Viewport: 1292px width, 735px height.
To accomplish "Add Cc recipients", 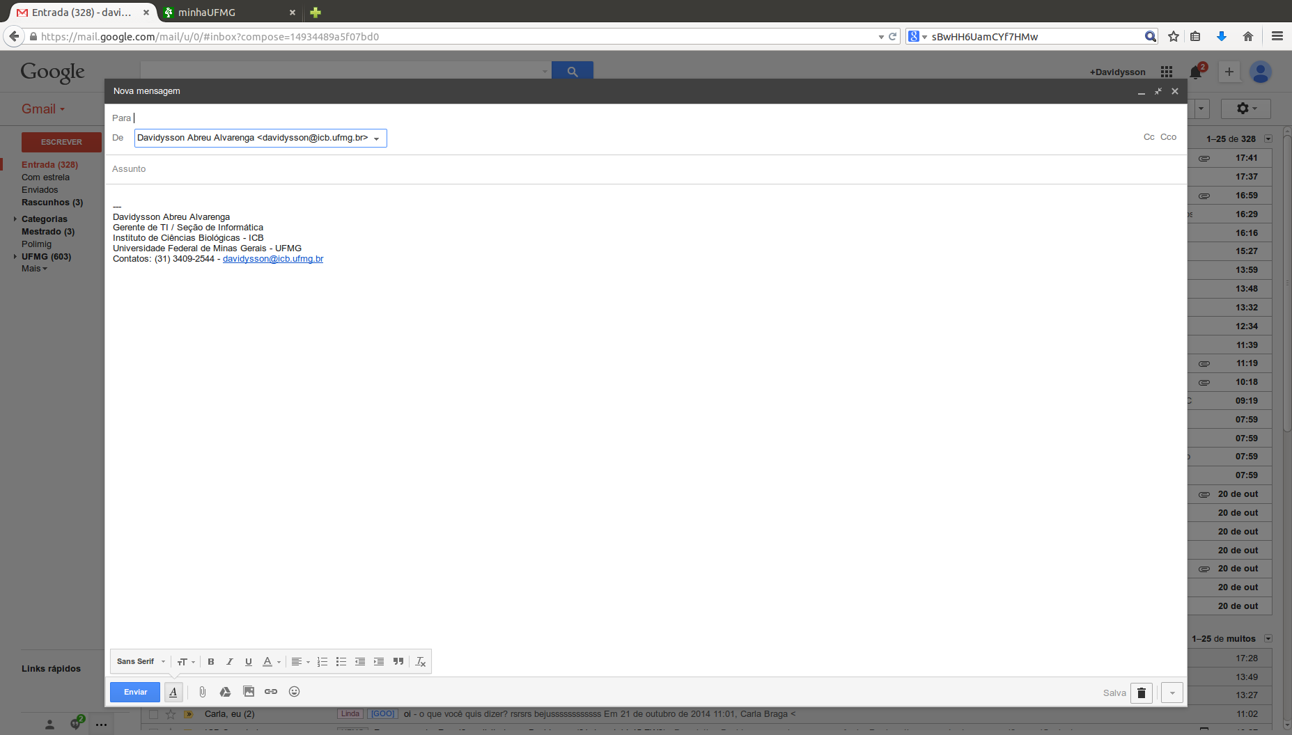I will pyautogui.click(x=1149, y=137).
